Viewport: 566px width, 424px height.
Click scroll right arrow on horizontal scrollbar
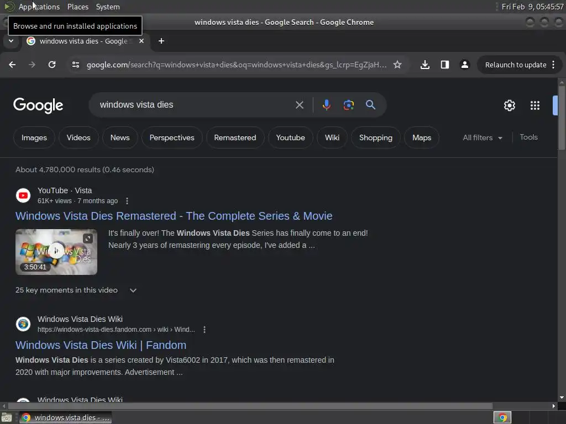click(x=554, y=406)
